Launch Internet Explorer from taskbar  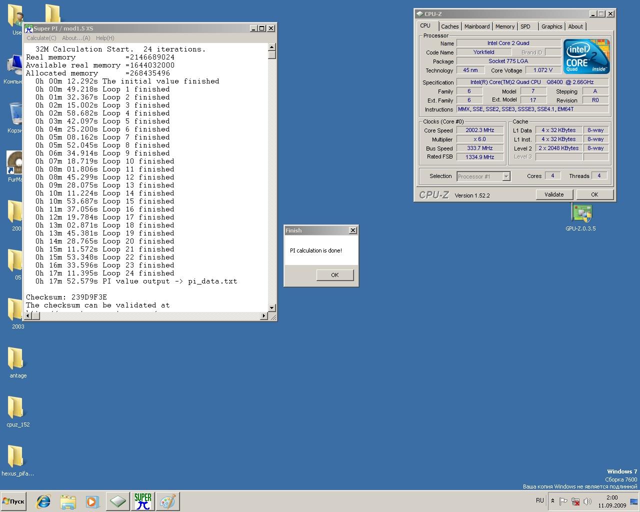pos(43,501)
